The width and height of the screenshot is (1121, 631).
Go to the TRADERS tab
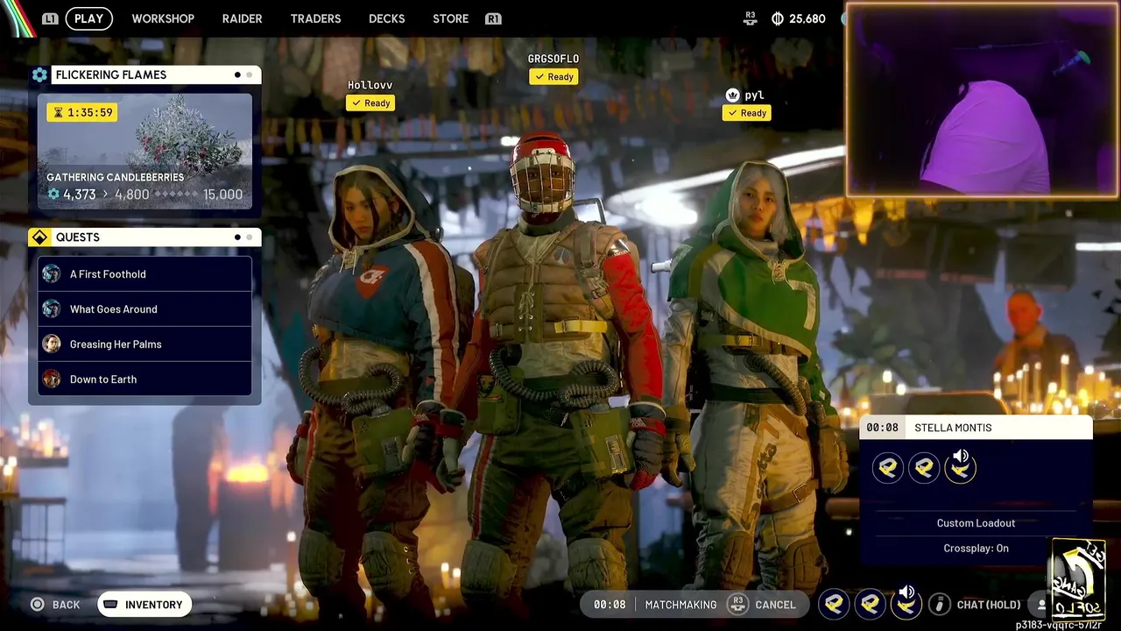pos(315,18)
